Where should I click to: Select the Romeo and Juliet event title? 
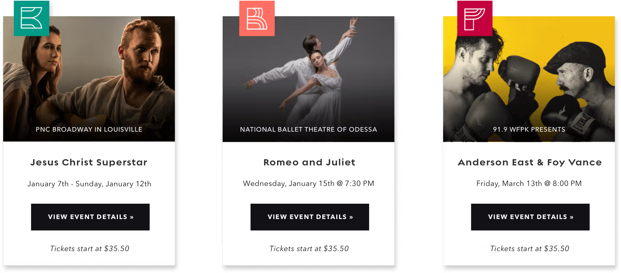click(x=309, y=162)
